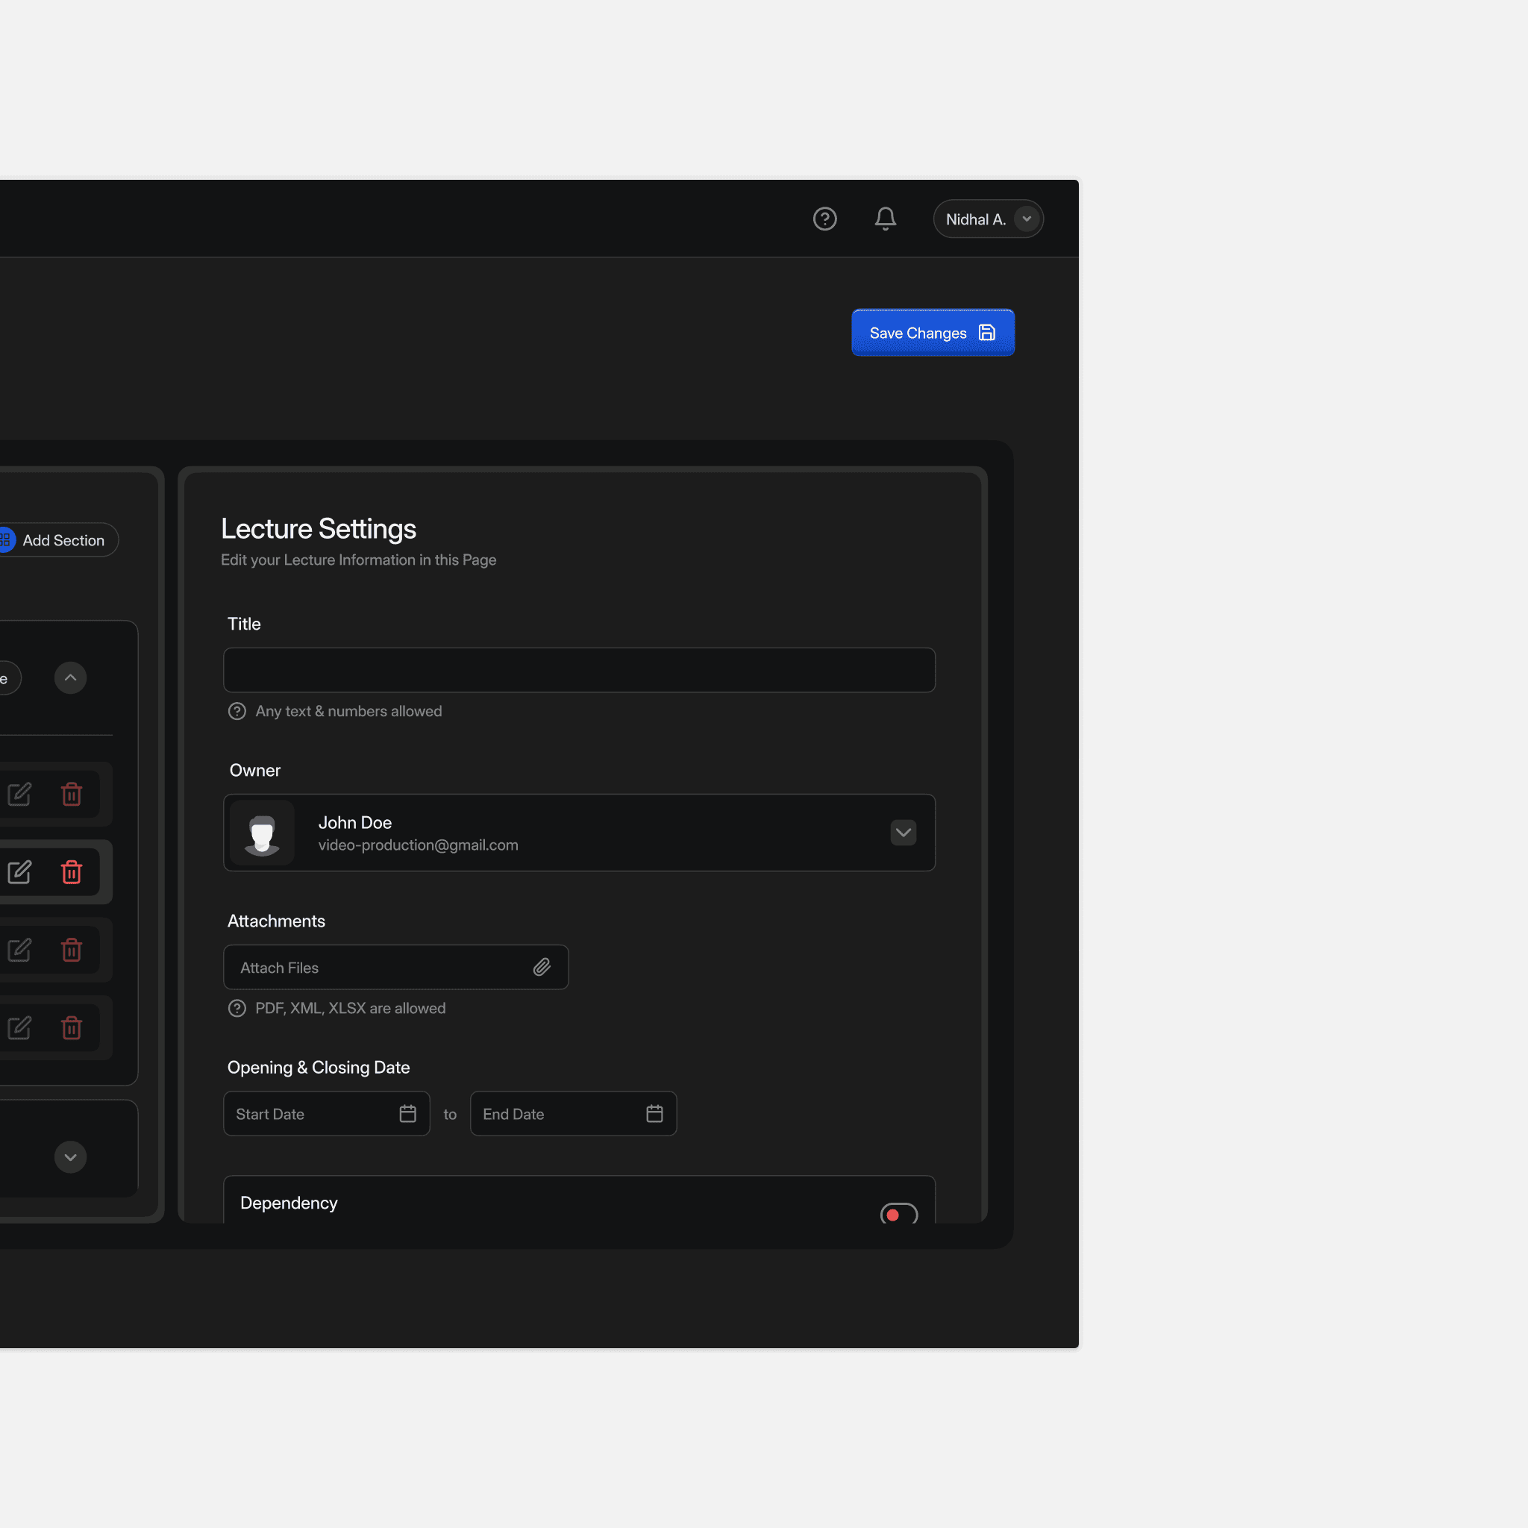This screenshot has width=1528, height=1528.
Task: Toggle the Dependency switch
Action: [x=898, y=1214]
